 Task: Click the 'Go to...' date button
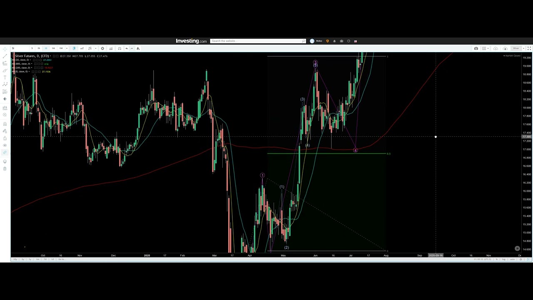(x=62, y=259)
